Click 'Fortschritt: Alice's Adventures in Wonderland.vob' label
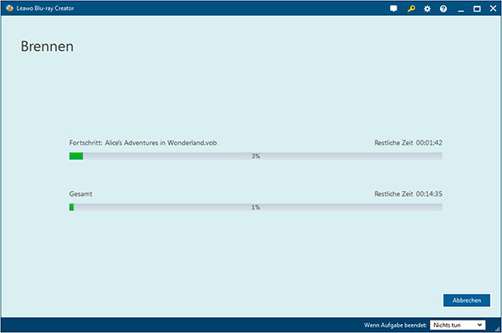This screenshot has height=333, width=502. tap(143, 143)
